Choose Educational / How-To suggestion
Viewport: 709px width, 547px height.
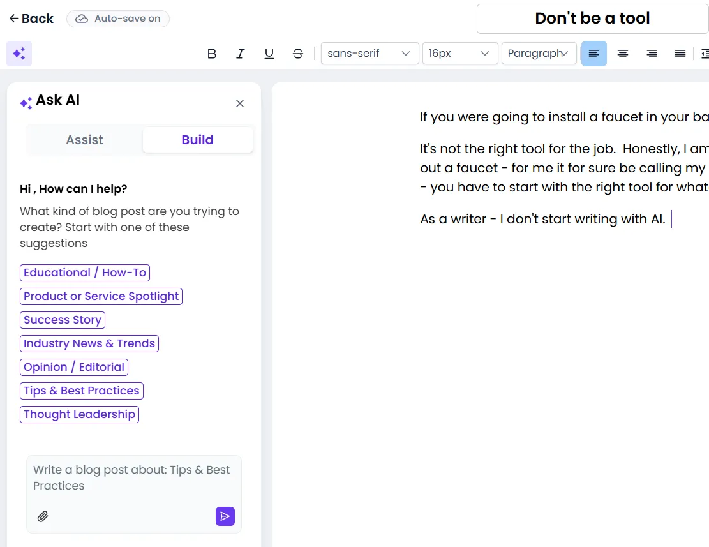click(x=85, y=273)
